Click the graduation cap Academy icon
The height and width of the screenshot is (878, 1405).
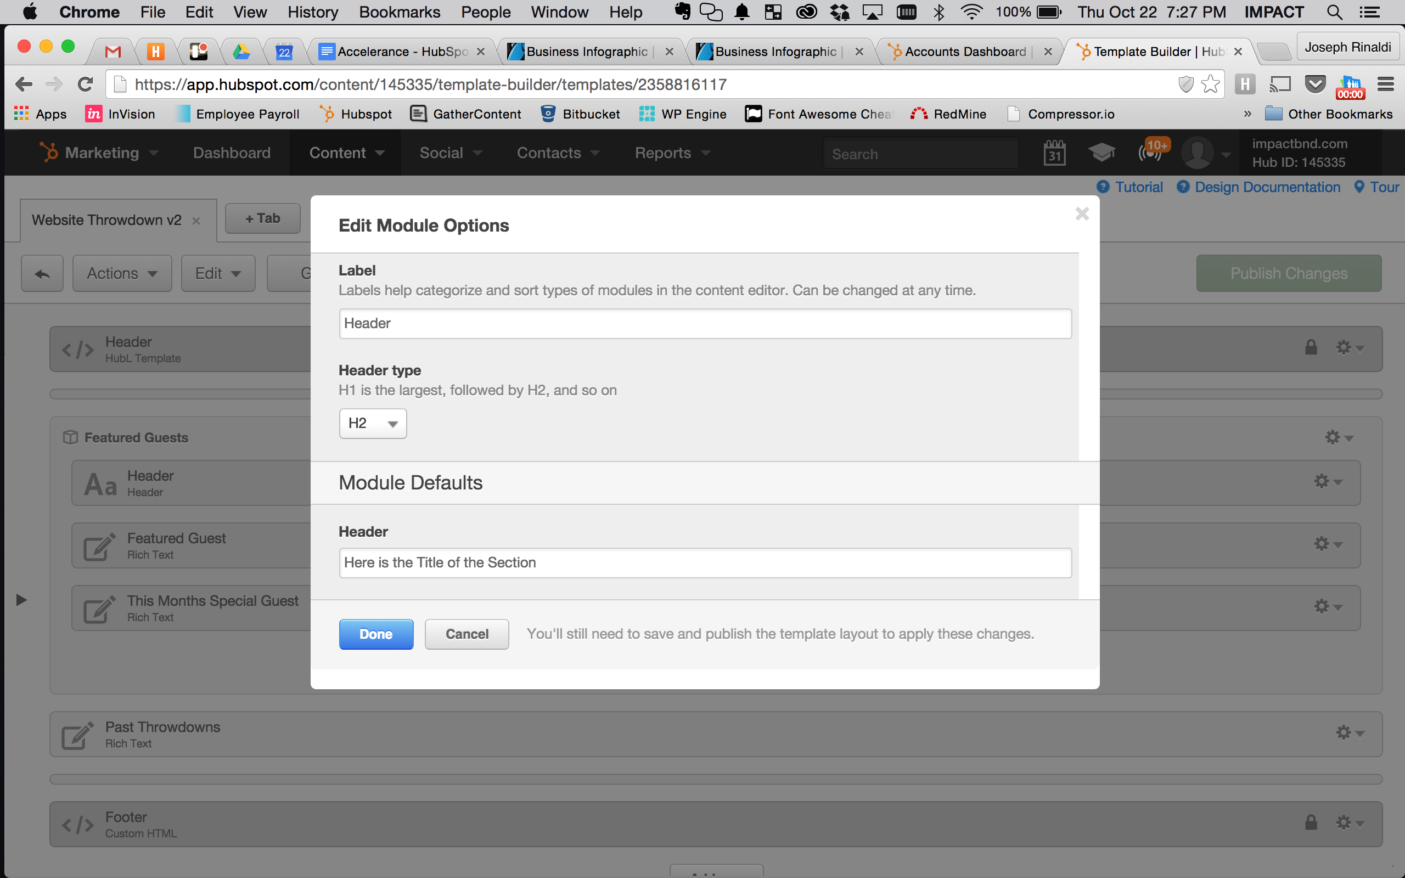(x=1101, y=153)
